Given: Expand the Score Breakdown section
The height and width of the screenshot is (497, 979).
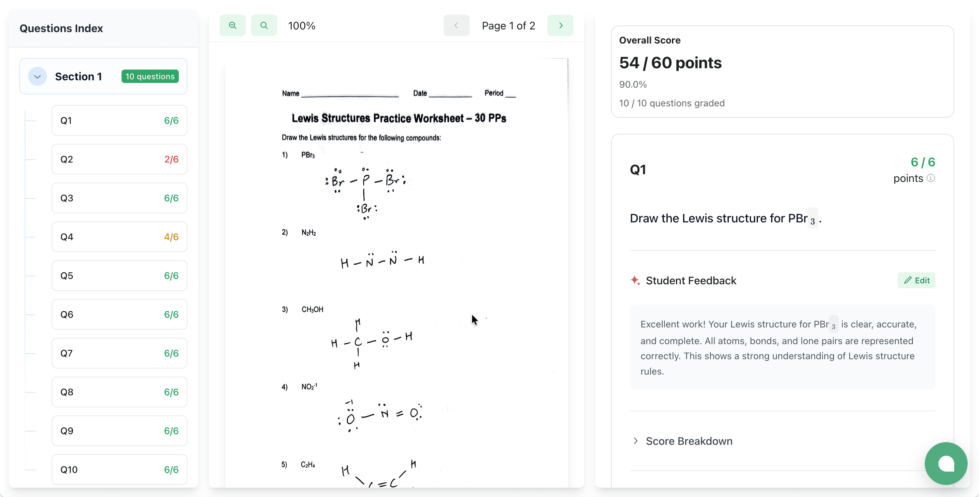Looking at the screenshot, I should click(x=689, y=441).
